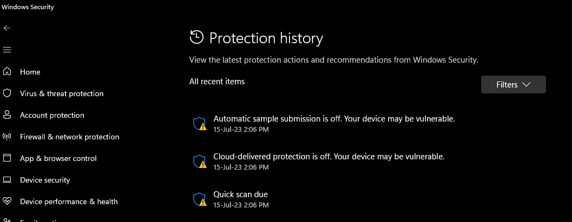This screenshot has width=572, height=222.
Task: Click the back arrow icon
Action: click(x=7, y=28)
